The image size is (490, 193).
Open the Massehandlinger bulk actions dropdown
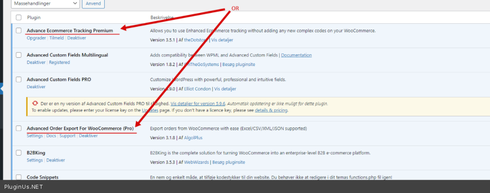46,3
